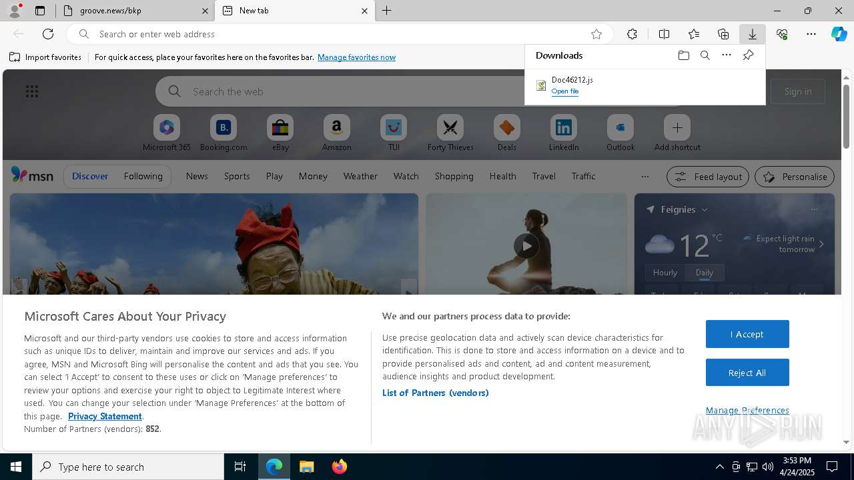Click the I Accept button
The width and height of the screenshot is (854, 480).
coord(747,334)
